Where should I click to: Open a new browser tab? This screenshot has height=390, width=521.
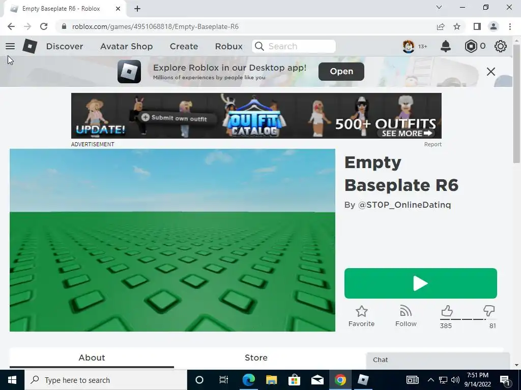tap(137, 9)
